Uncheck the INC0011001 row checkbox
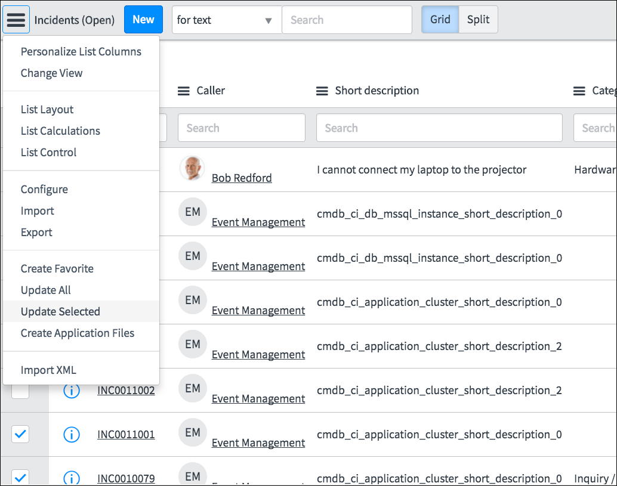This screenshot has width=617, height=486. click(20, 435)
